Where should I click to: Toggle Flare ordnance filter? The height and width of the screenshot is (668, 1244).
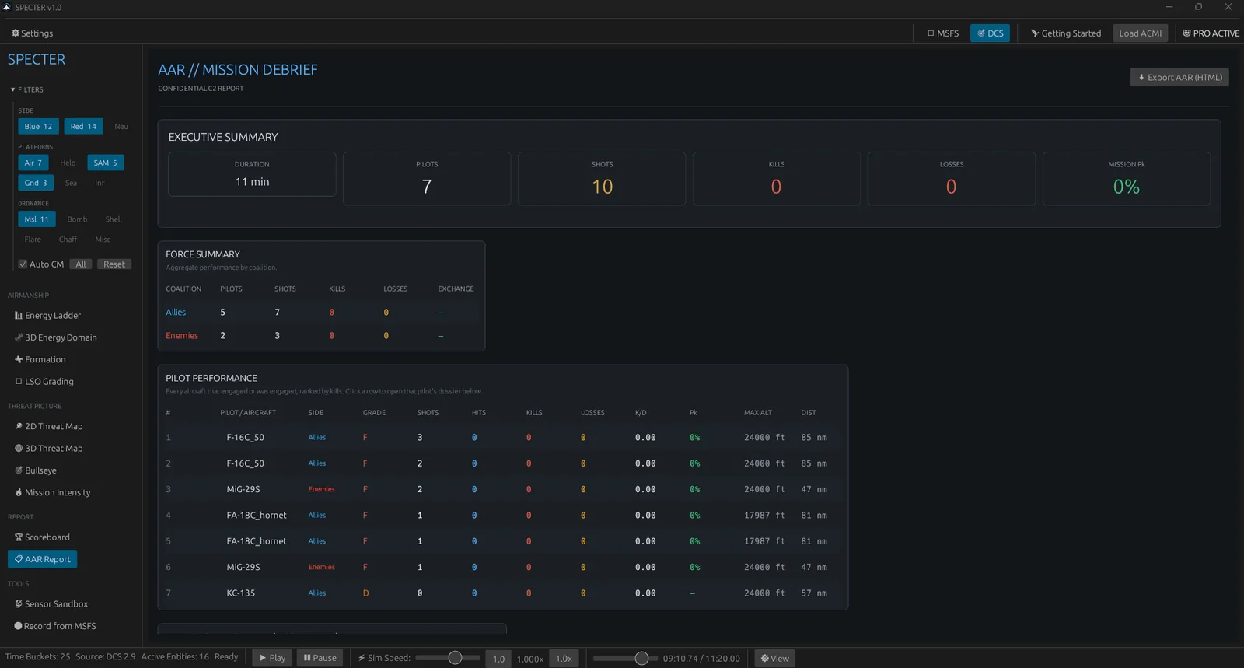[x=33, y=240]
